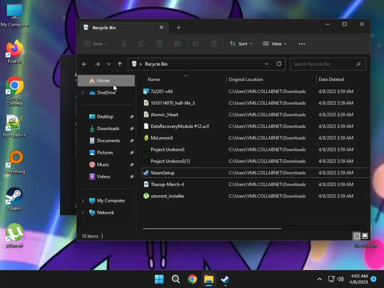Click the horizontal scrollbar of file list
The height and width of the screenshot is (288, 384).
pyautogui.click(x=212, y=228)
